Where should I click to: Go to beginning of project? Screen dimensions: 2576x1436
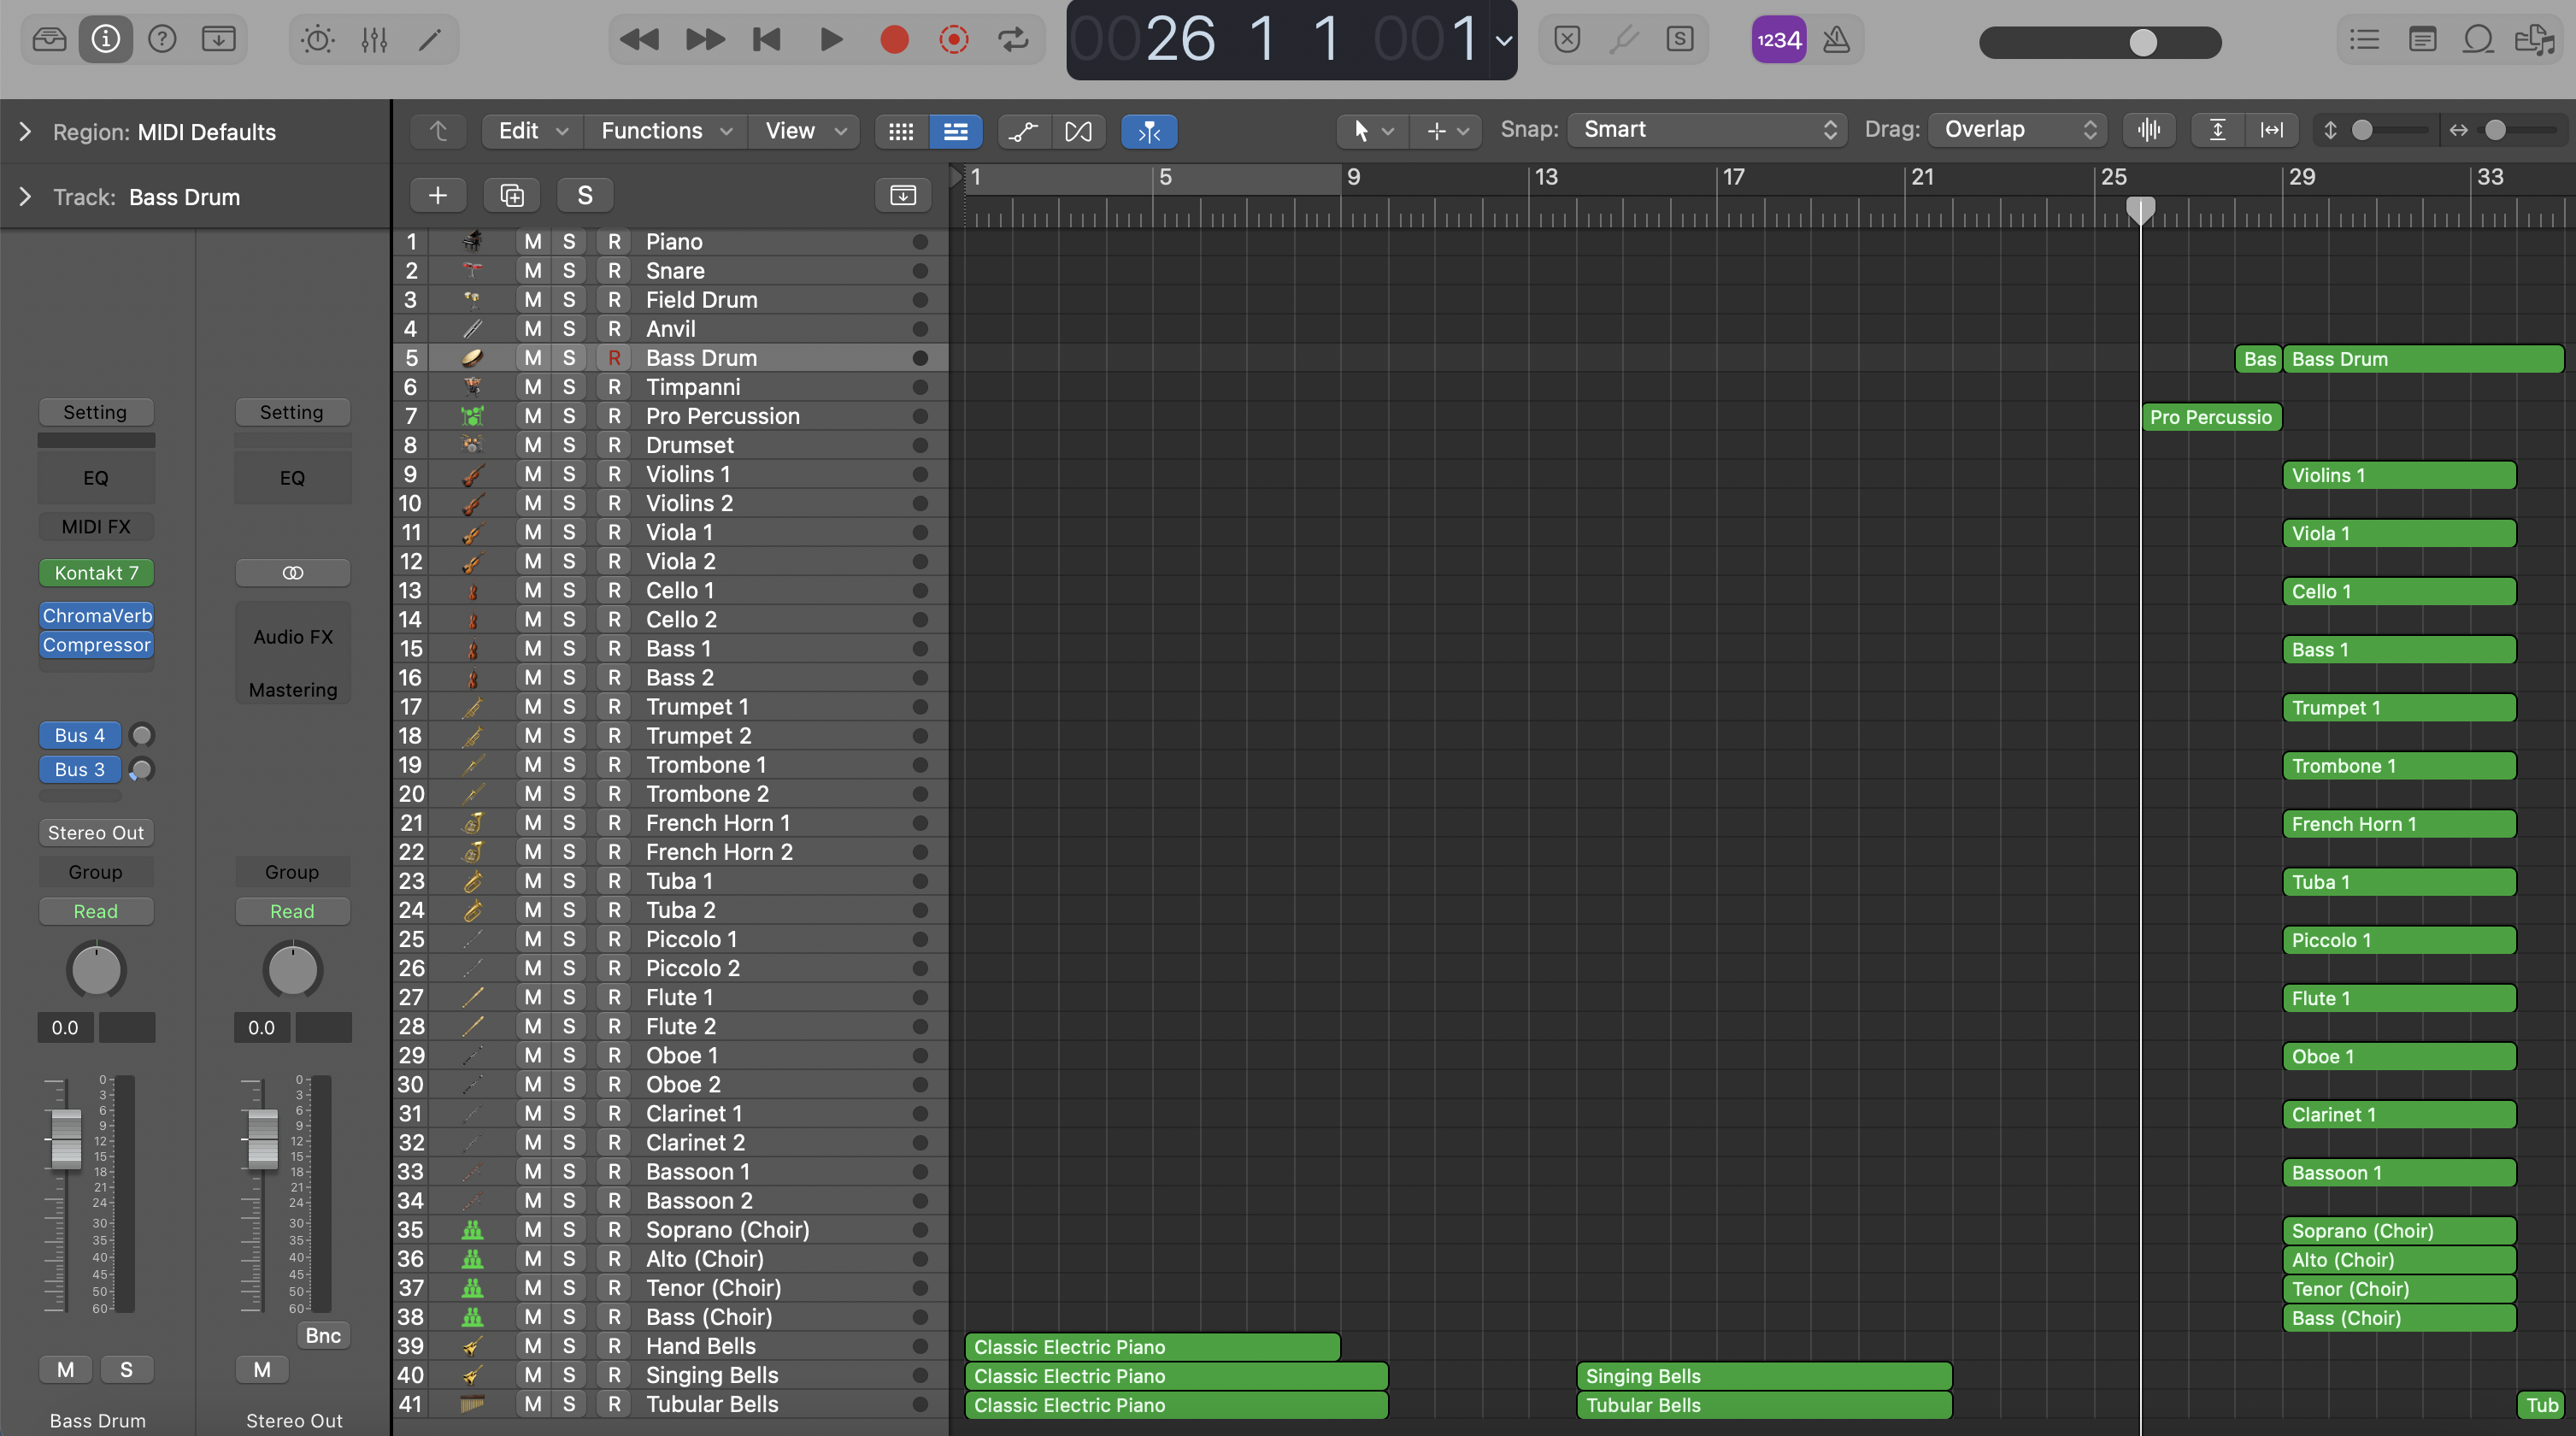pyautogui.click(x=767, y=40)
